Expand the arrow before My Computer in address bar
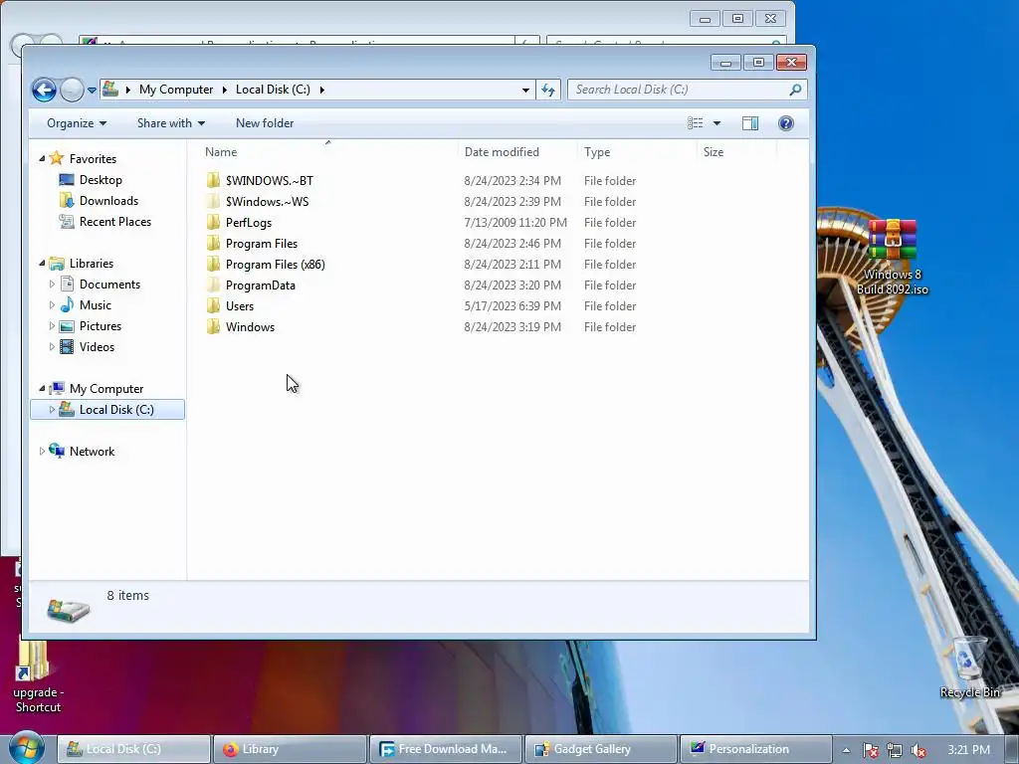 [127, 90]
